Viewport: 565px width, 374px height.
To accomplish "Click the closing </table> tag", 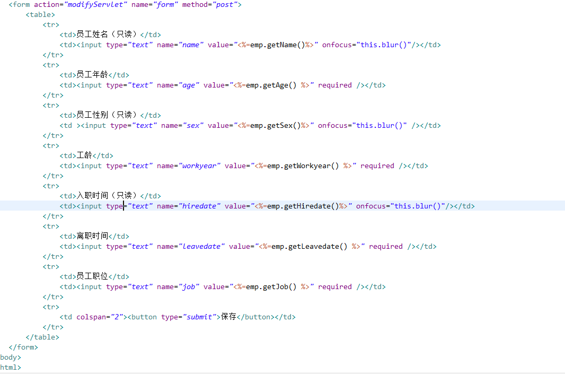I will [42, 337].
